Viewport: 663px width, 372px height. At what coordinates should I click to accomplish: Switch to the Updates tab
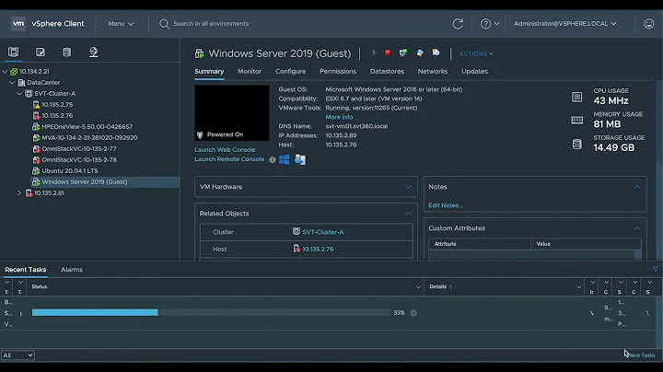pyautogui.click(x=474, y=72)
